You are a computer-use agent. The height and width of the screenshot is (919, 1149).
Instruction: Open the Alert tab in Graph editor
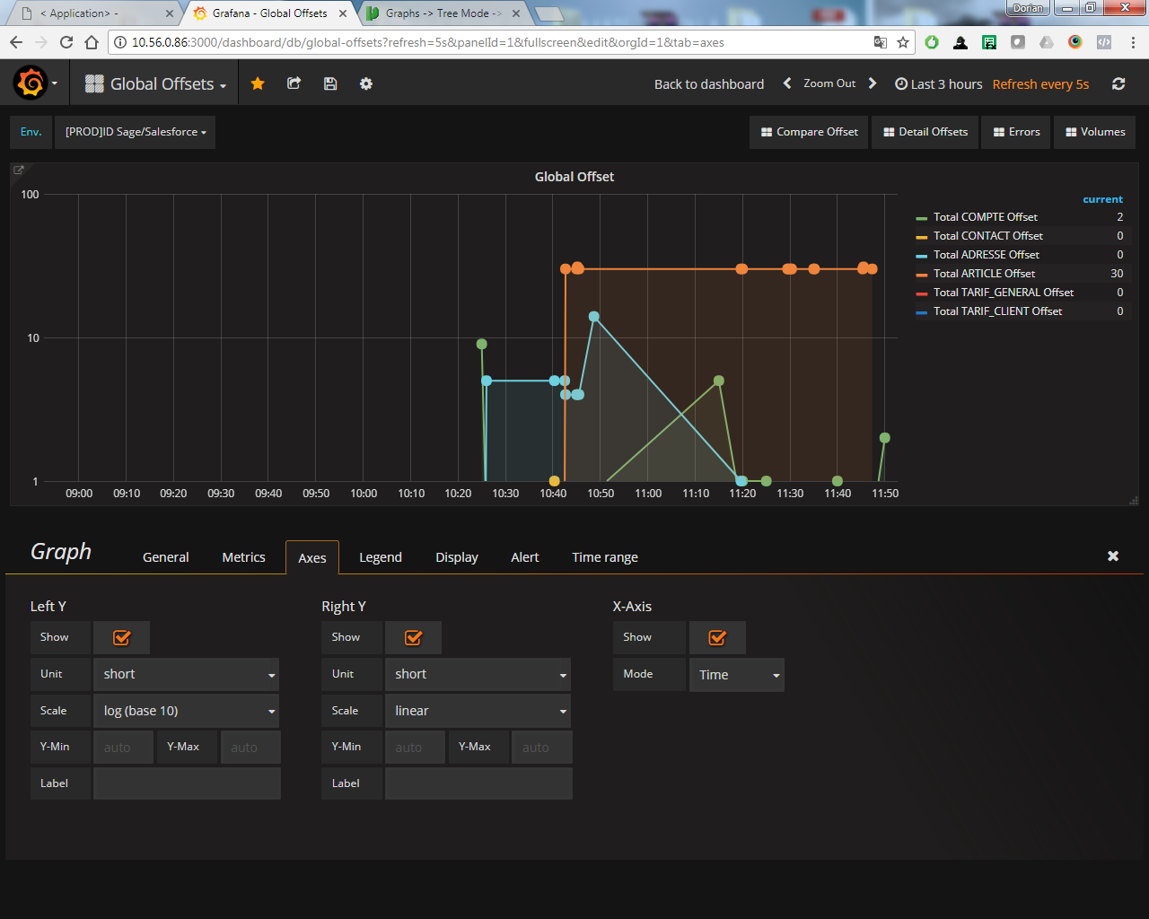point(524,556)
